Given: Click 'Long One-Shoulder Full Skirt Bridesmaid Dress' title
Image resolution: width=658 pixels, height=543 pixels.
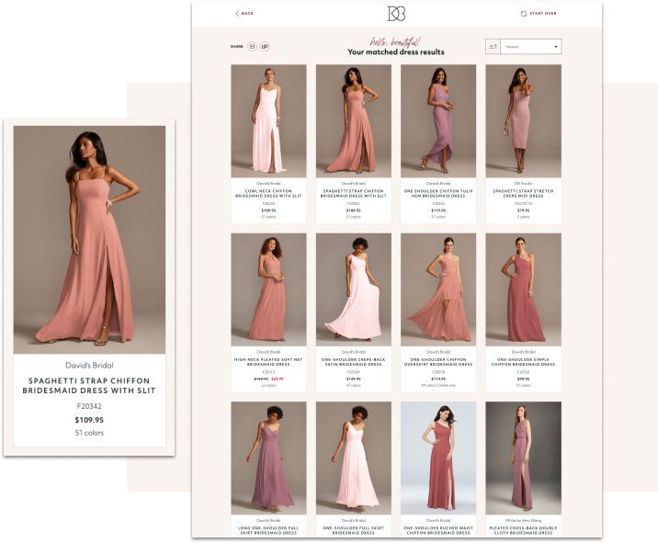Looking at the screenshot, I should (268, 530).
